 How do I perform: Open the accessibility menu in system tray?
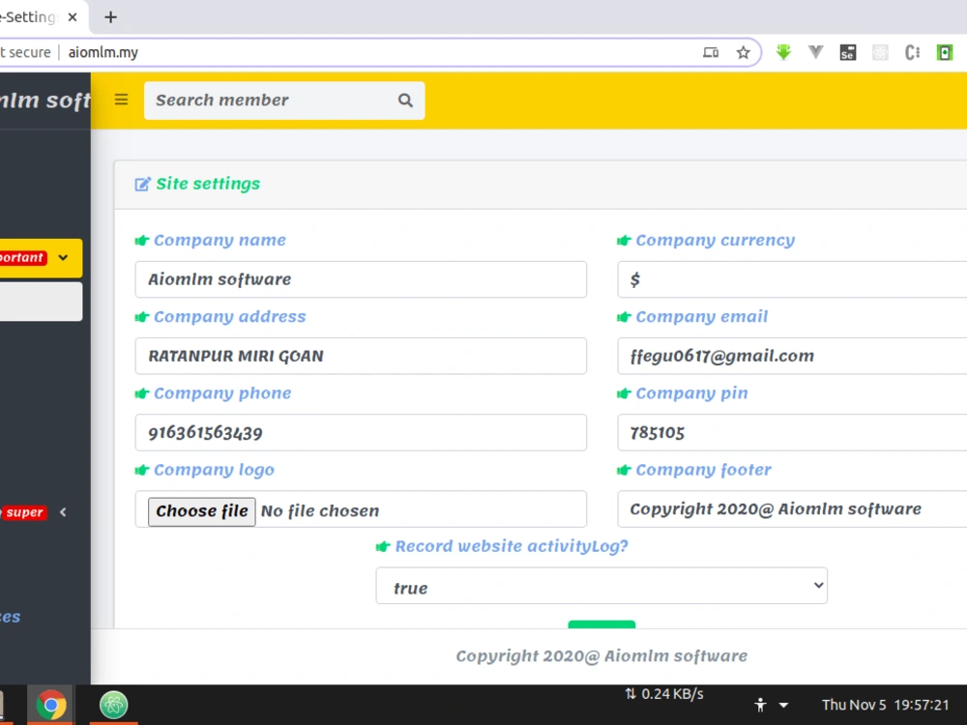pyautogui.click(x=760, y=705)
